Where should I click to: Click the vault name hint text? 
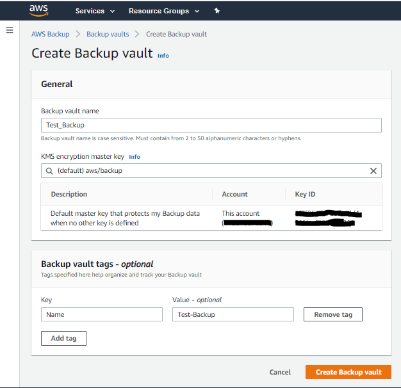click(171, 138)
